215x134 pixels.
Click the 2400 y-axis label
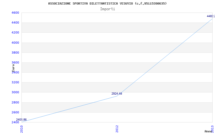point(15,122)
